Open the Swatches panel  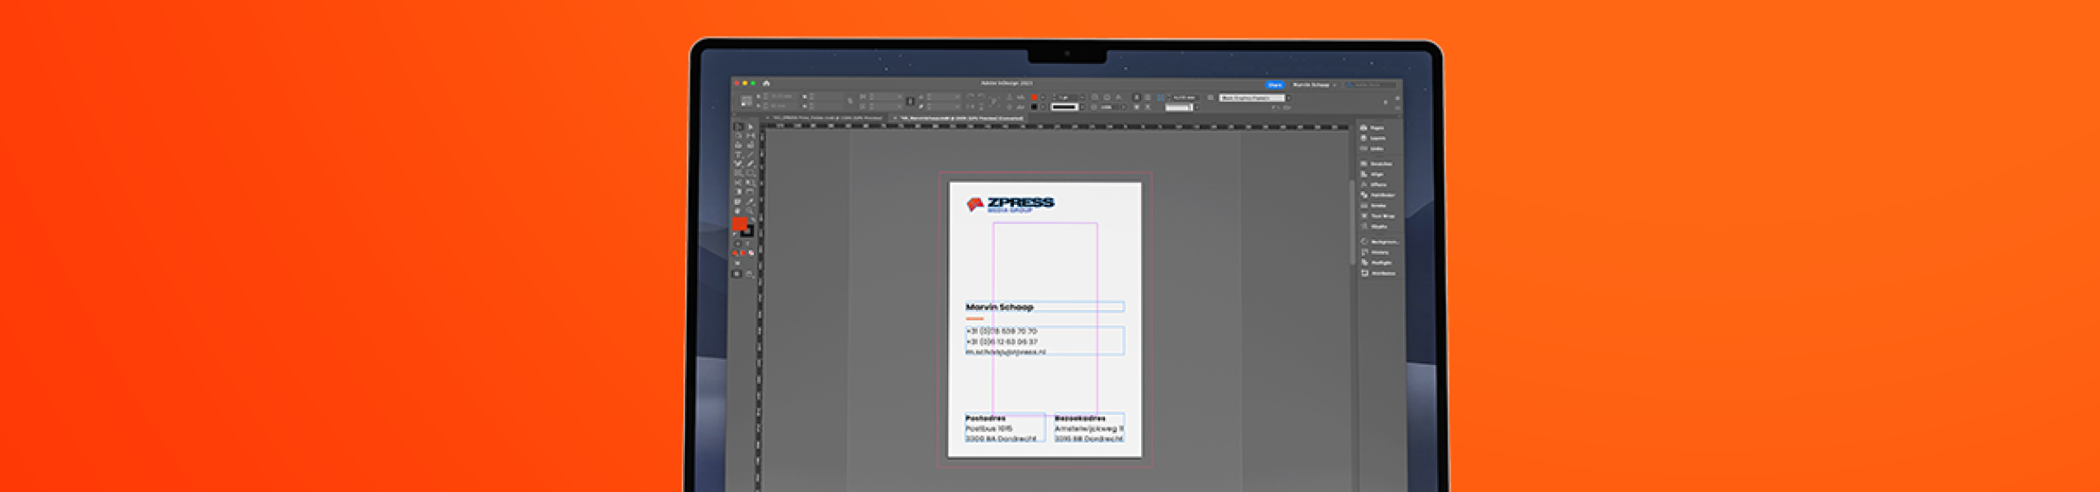pos(1380,164)
